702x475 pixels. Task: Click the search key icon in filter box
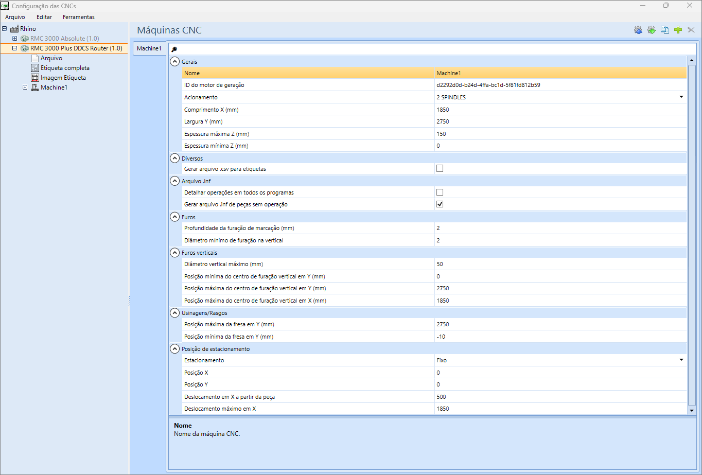(174, 49)
